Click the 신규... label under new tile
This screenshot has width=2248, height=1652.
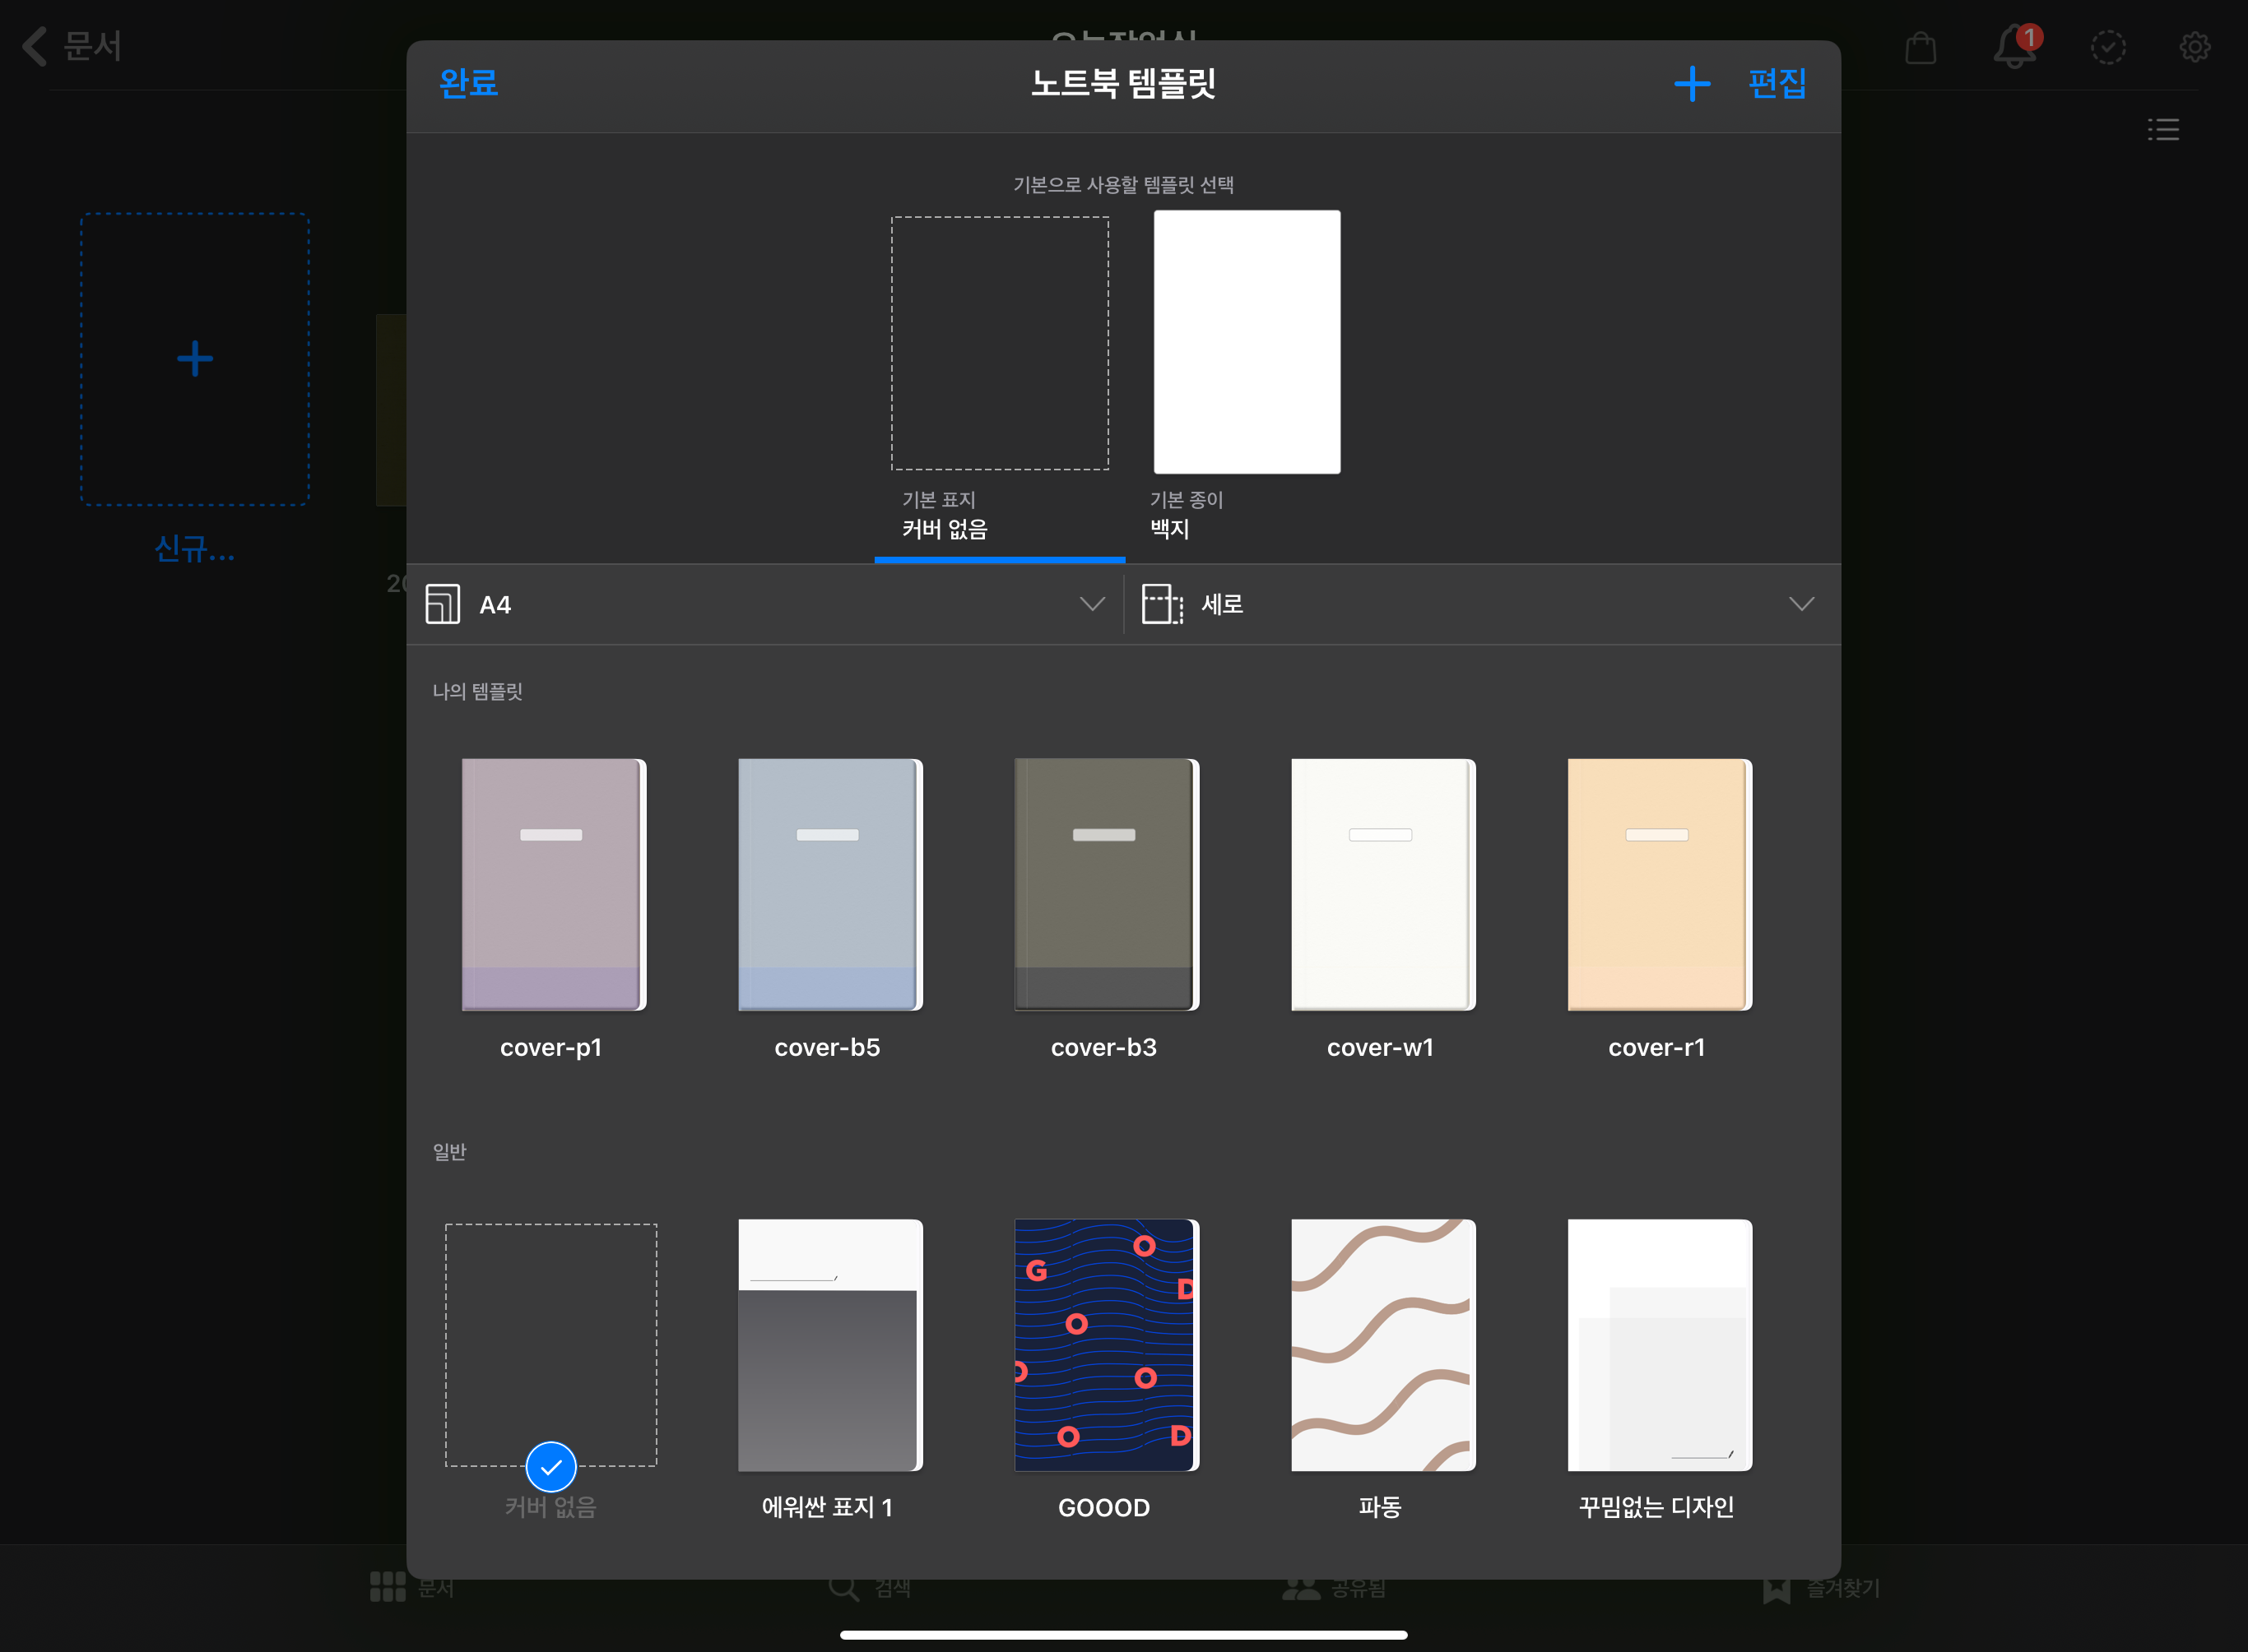[195, 548]
